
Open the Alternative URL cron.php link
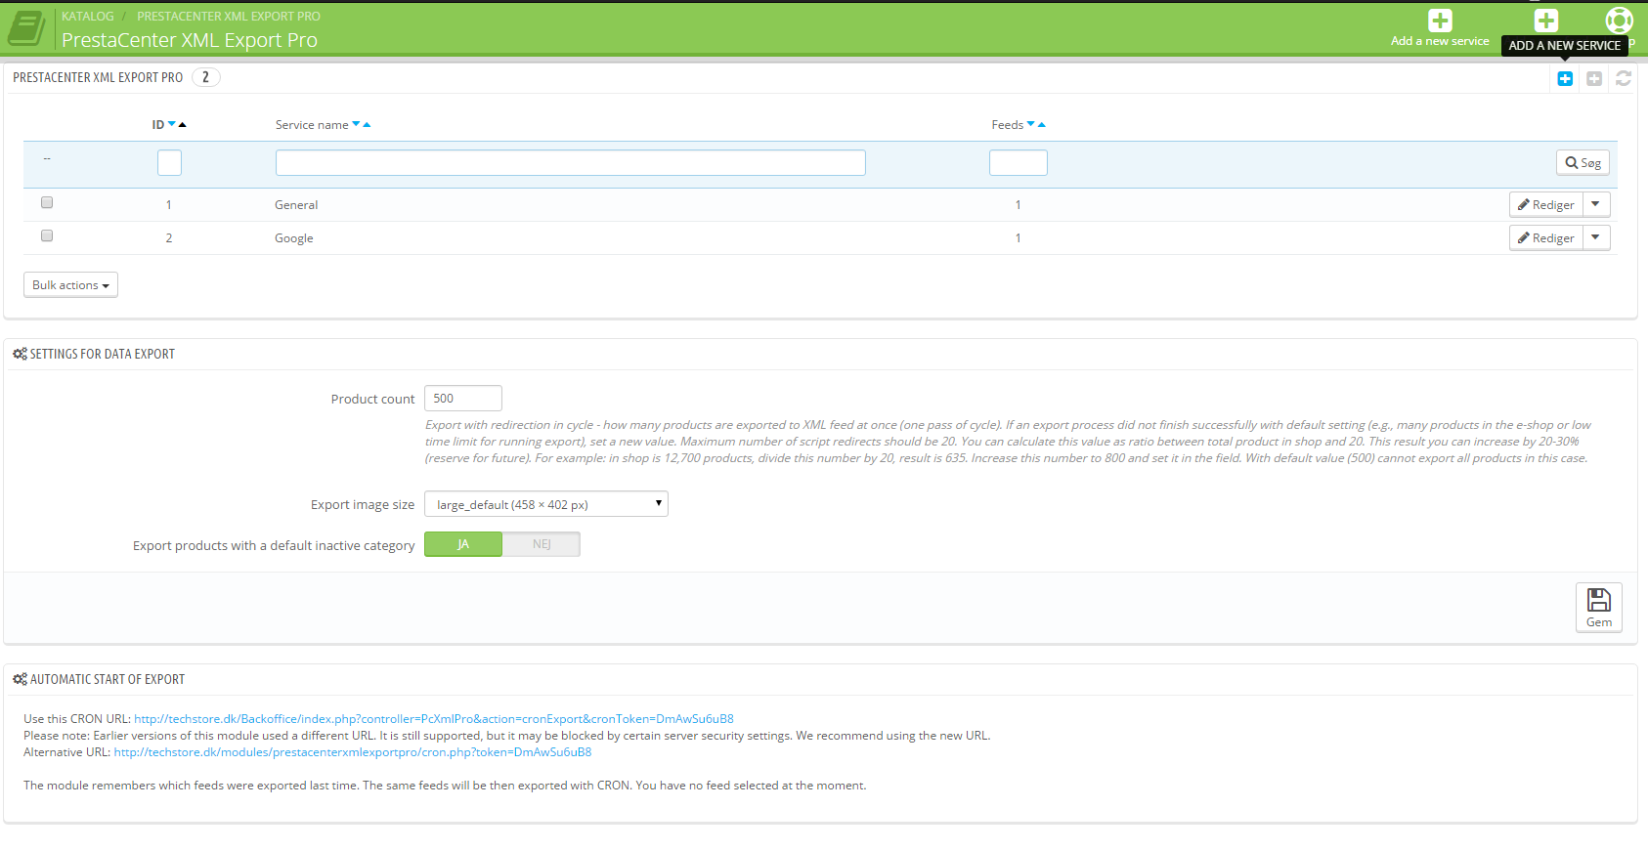click(353, 751)
